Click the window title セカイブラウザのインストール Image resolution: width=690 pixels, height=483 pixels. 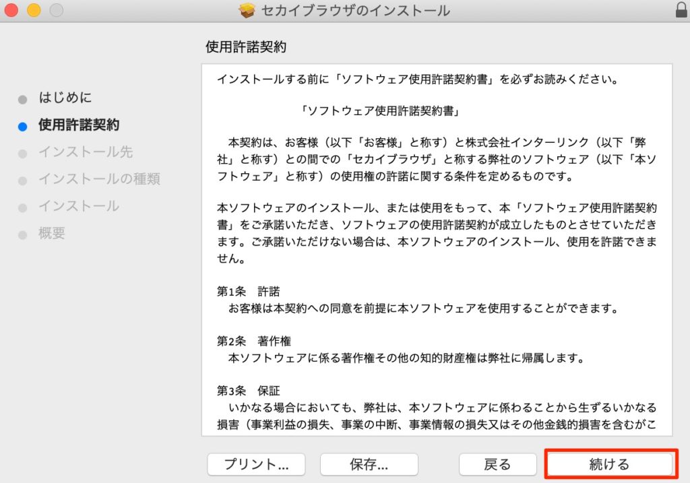356,10
